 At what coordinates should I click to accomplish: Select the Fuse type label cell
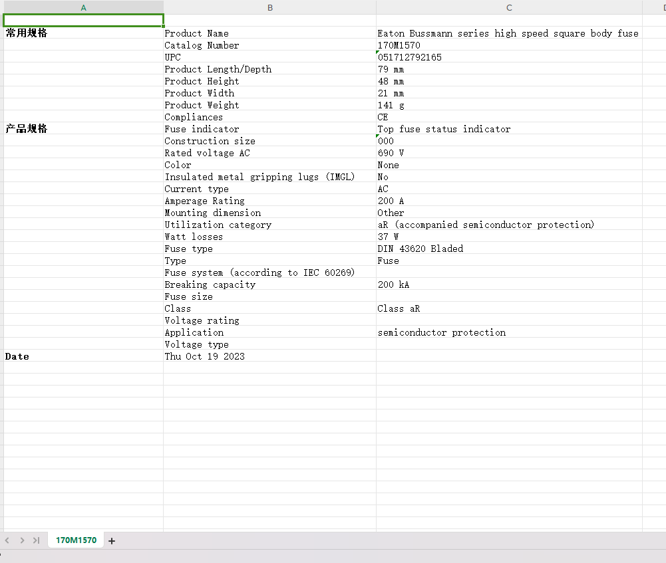pyautogui.click(x=269, y=249)
